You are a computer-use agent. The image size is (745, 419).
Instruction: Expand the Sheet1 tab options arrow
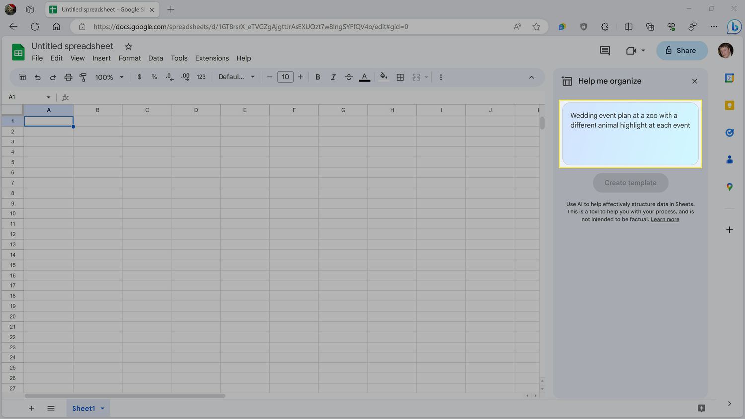pyautogui.click(x=103, y=408)
